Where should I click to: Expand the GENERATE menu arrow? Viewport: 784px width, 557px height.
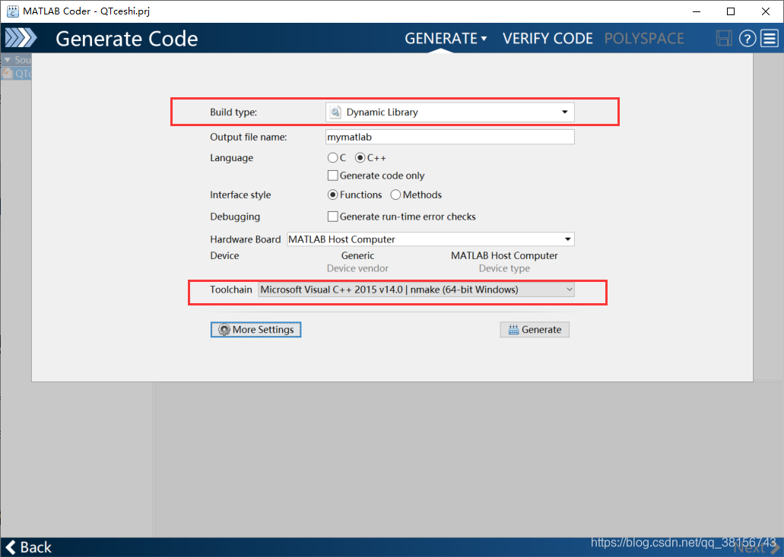pyautogui.click(x=484, y=39)
